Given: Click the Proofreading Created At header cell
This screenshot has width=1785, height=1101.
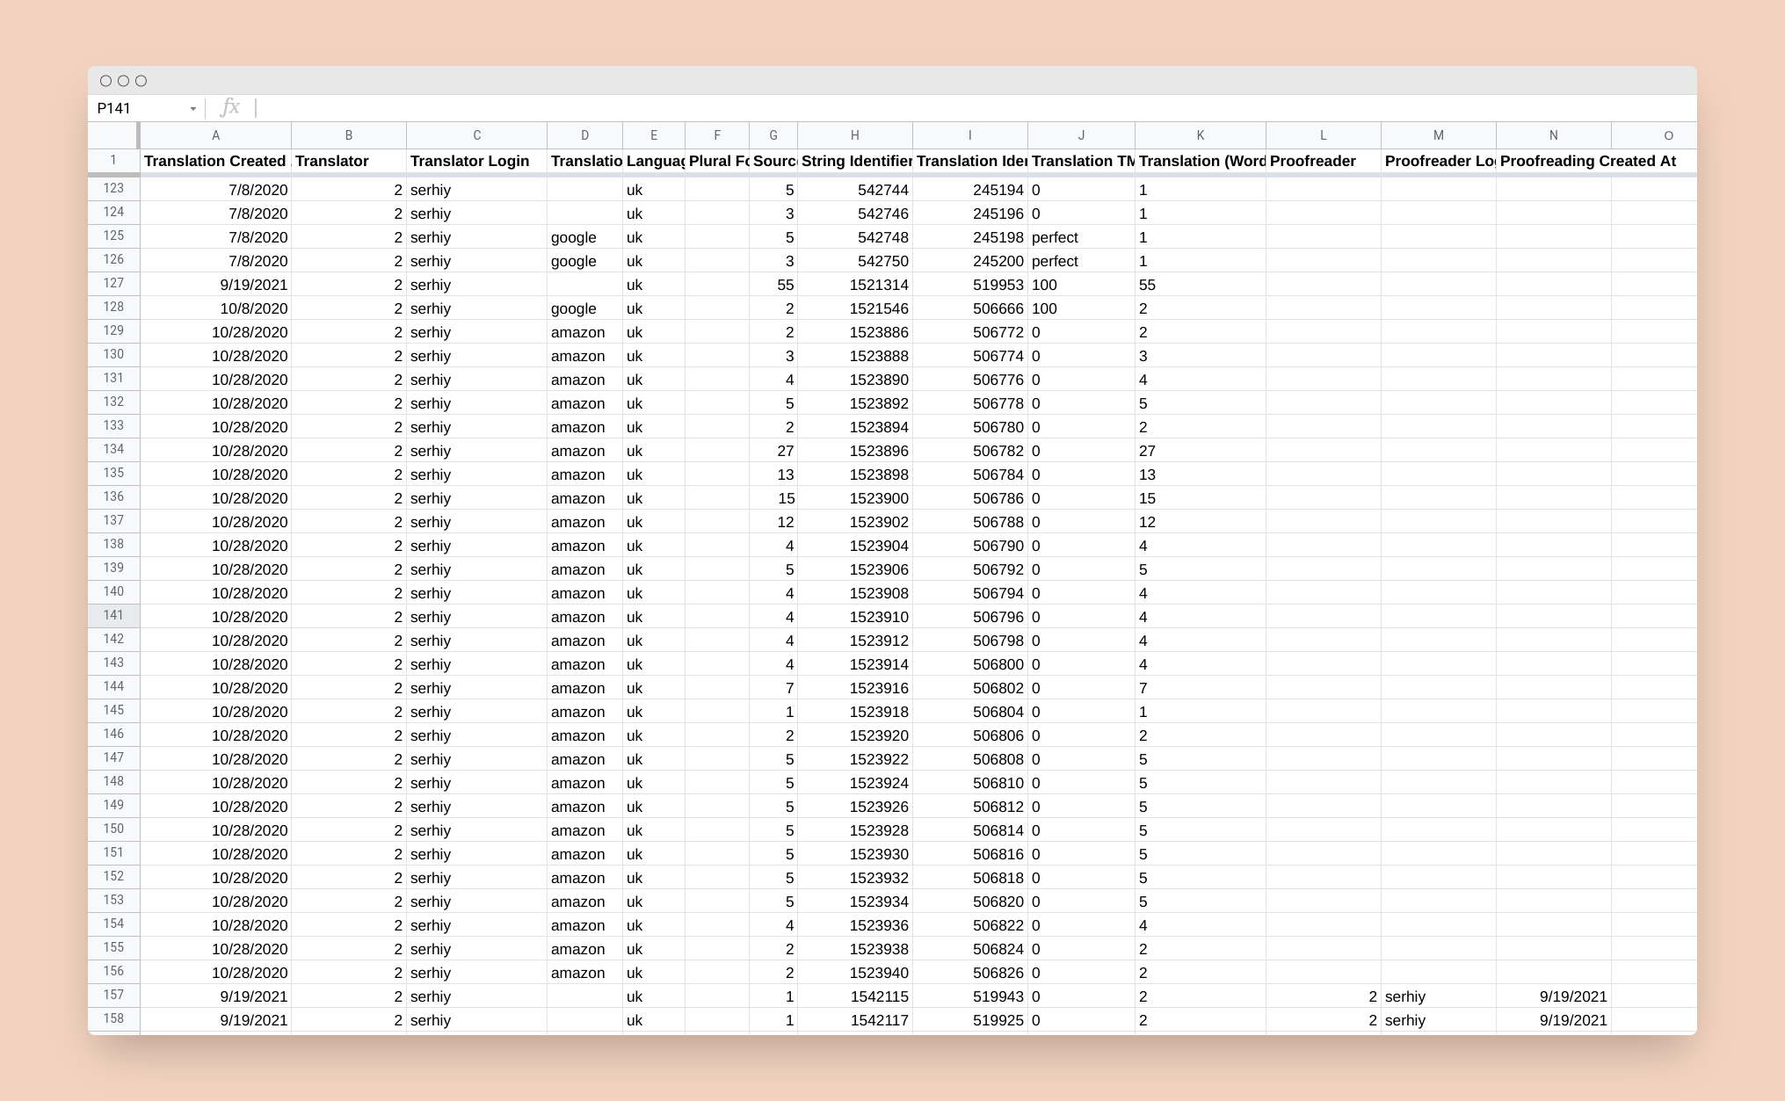Looking at the screenshot, I should 1553,161.
